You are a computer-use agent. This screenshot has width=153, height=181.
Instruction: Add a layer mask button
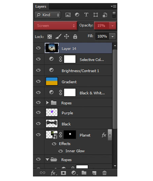click(x=63, y=173)
